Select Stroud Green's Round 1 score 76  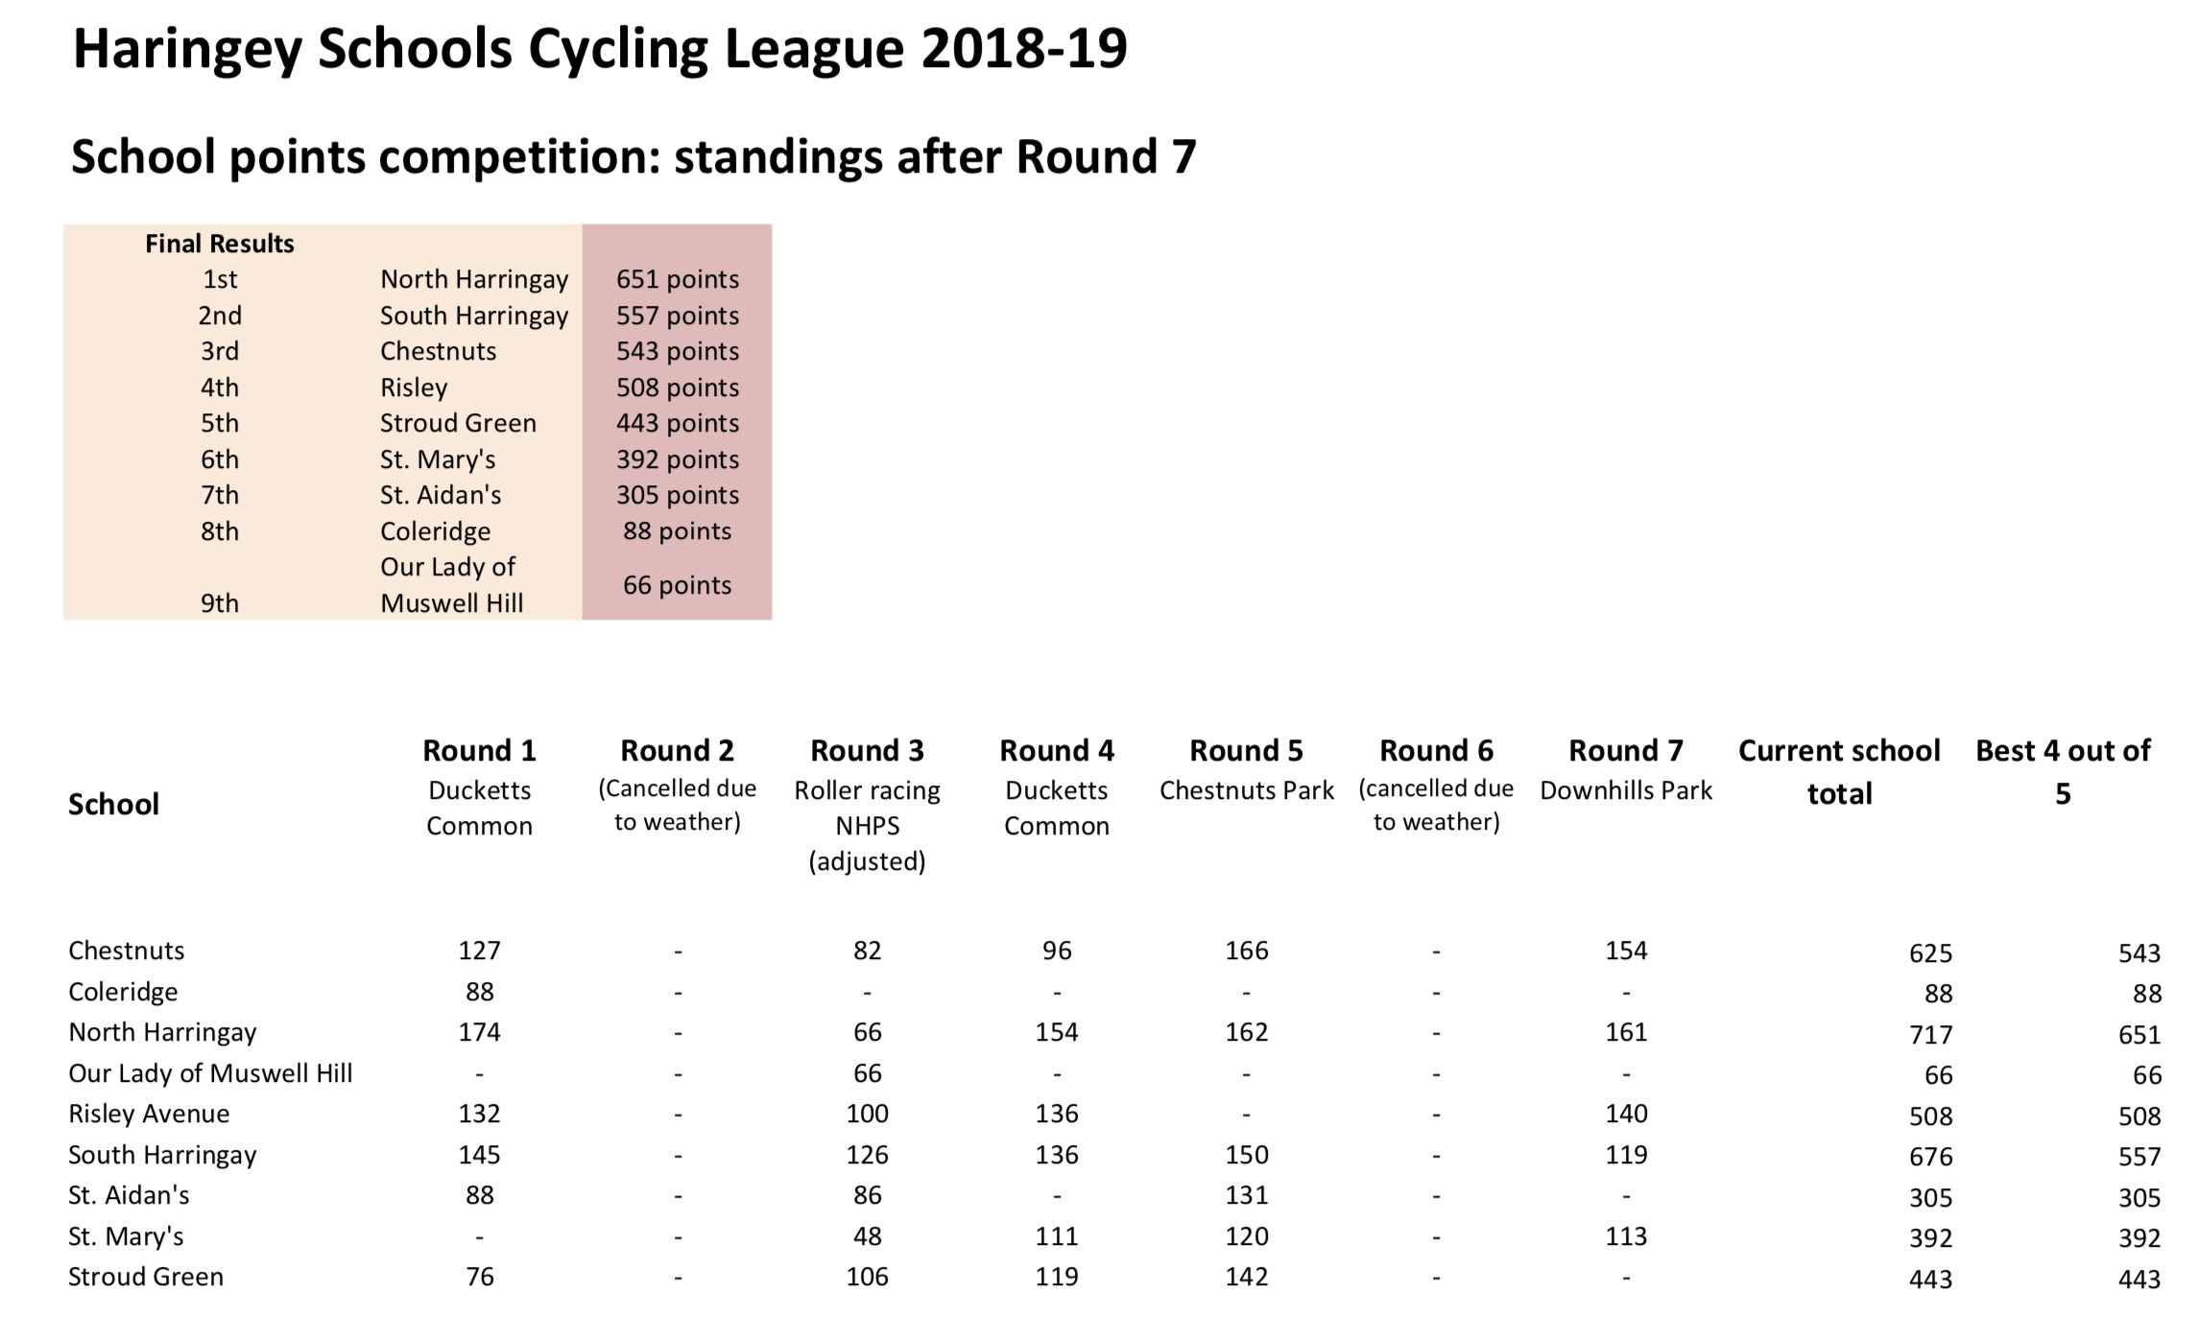(x=479, y=1277)
